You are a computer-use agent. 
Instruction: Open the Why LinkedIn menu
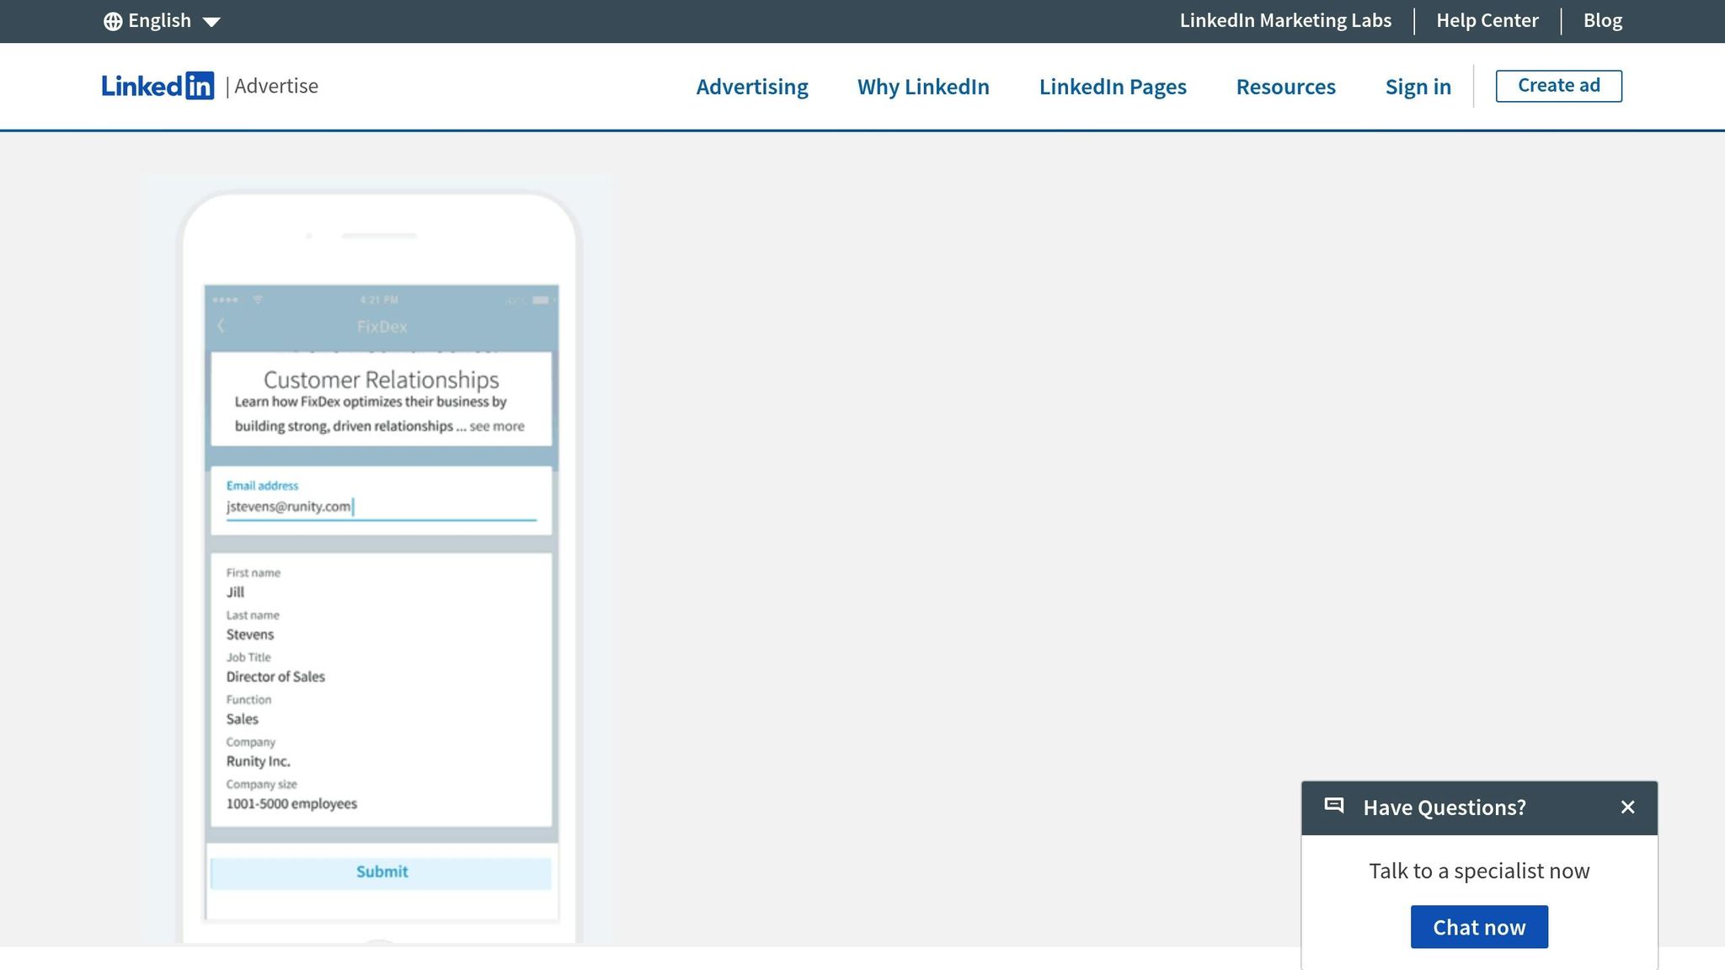pos(923,87)
